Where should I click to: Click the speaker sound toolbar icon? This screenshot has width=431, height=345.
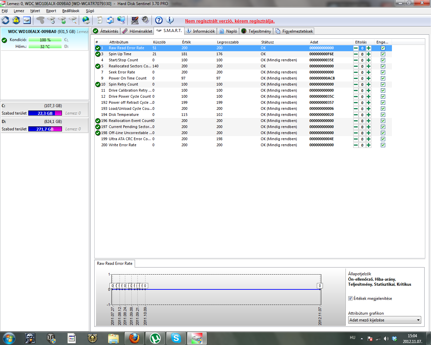pyautogui.click(x=145, y=20)
